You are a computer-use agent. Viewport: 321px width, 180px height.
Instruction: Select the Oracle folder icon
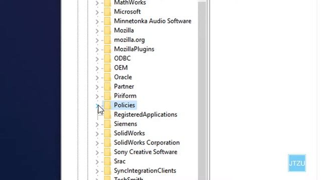[x=107, y=77]
